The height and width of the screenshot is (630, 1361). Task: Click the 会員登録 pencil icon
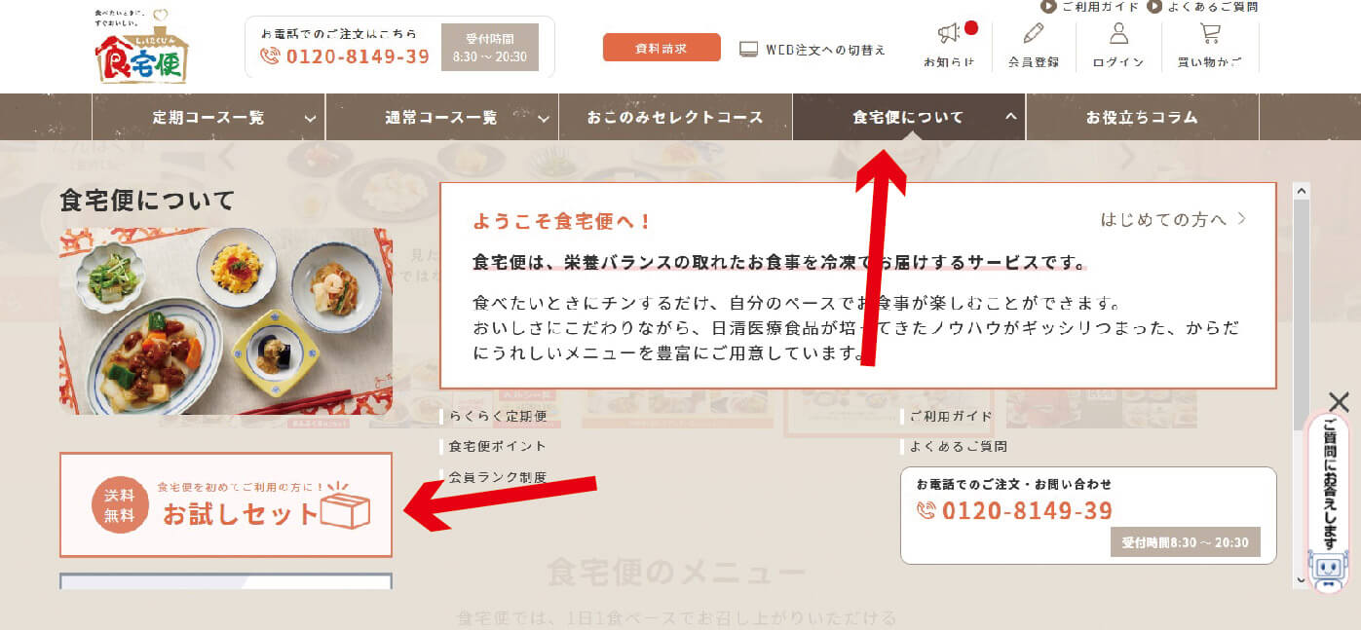1034,34
